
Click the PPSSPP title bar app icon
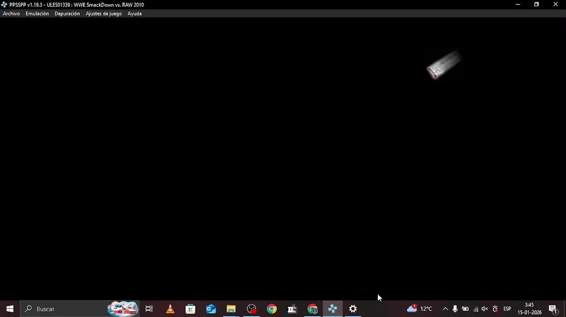click(x=4, y=5)
